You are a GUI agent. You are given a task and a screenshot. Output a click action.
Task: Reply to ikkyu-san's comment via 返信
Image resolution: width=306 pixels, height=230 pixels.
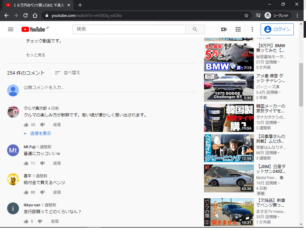(x=55, y=221)
